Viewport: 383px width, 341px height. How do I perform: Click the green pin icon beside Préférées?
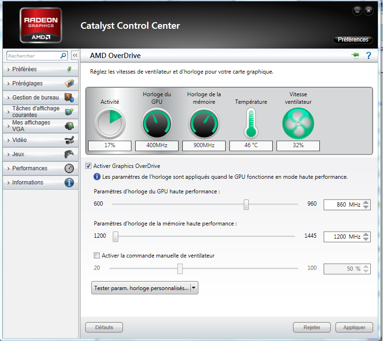69,69
